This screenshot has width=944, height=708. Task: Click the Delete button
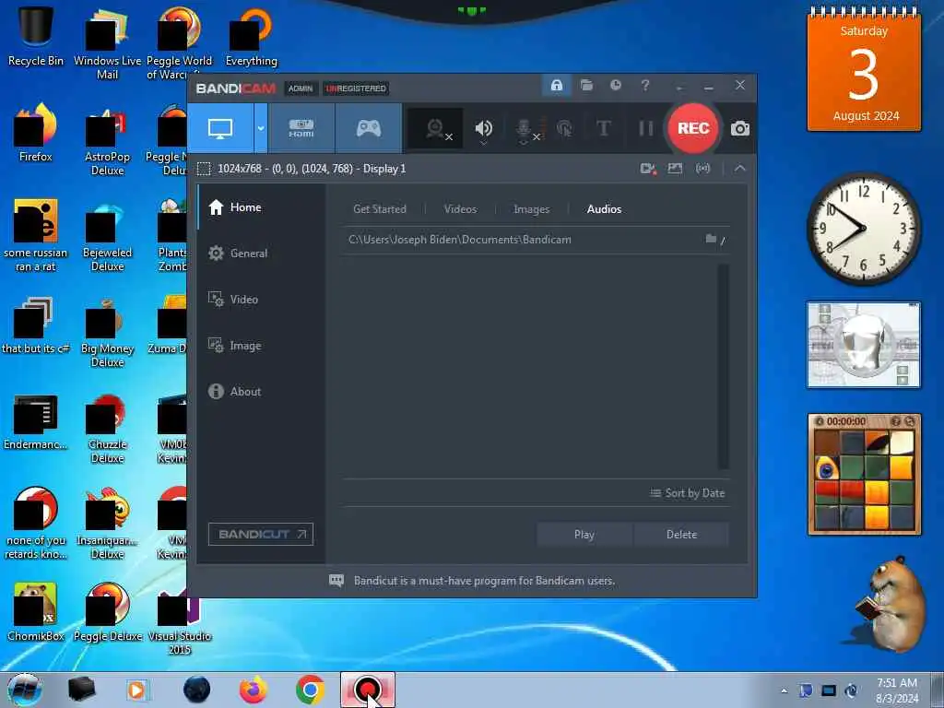[x=681, y=535]
